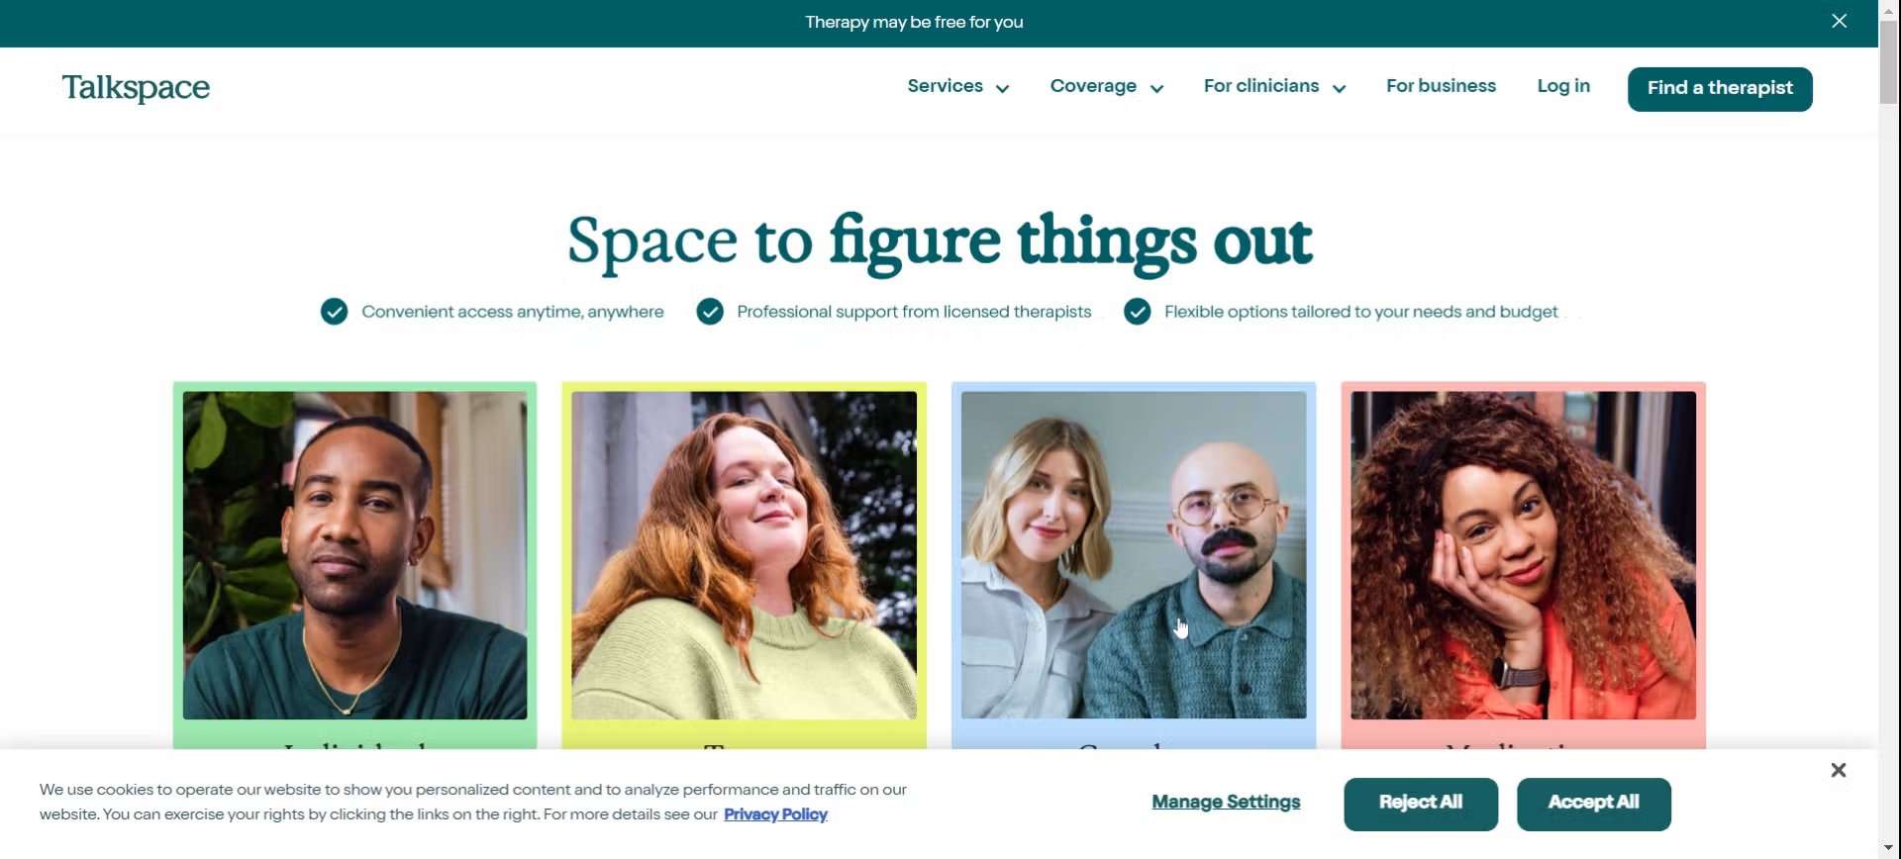Reject all cookies
This screenshot has height=859, width=1901.
1421,804
